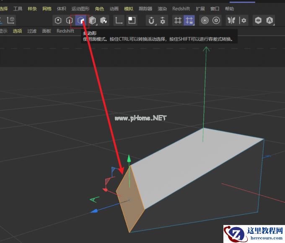Open the symmetry settings gear icon
Image resolution: width=285 pixels, height=243 pixels.
[x=243, y=20]
